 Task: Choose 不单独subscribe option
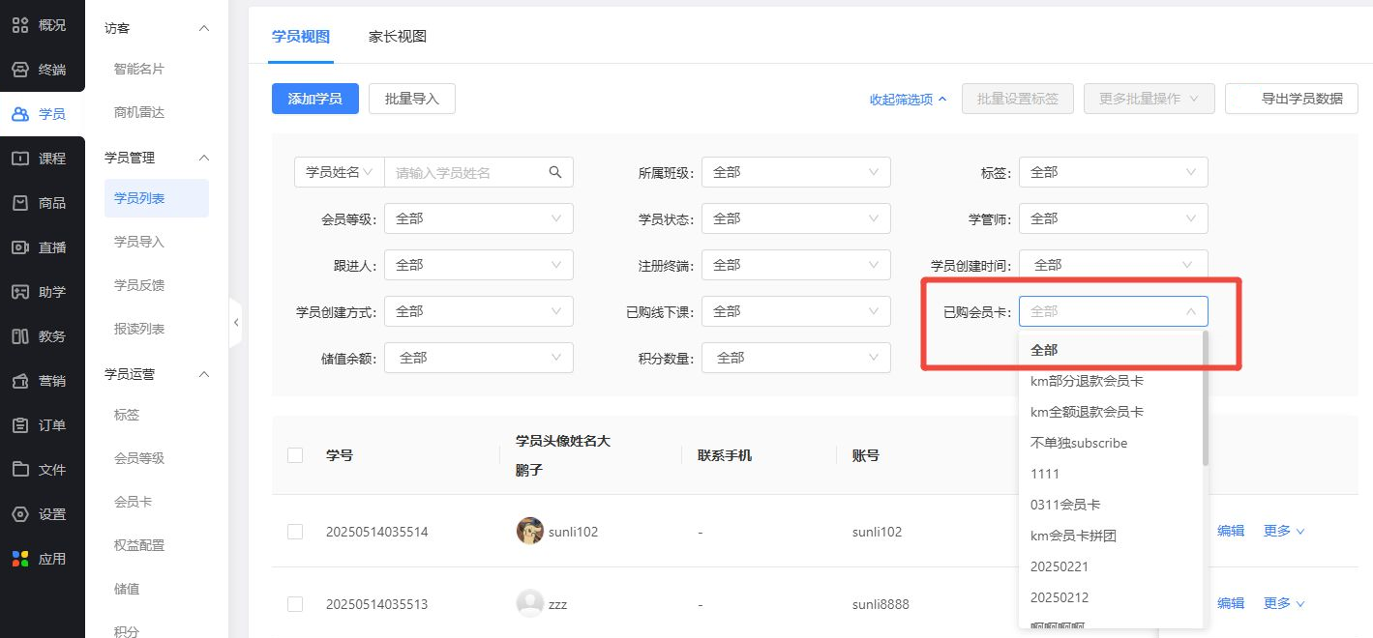[x=1110, y=443]
